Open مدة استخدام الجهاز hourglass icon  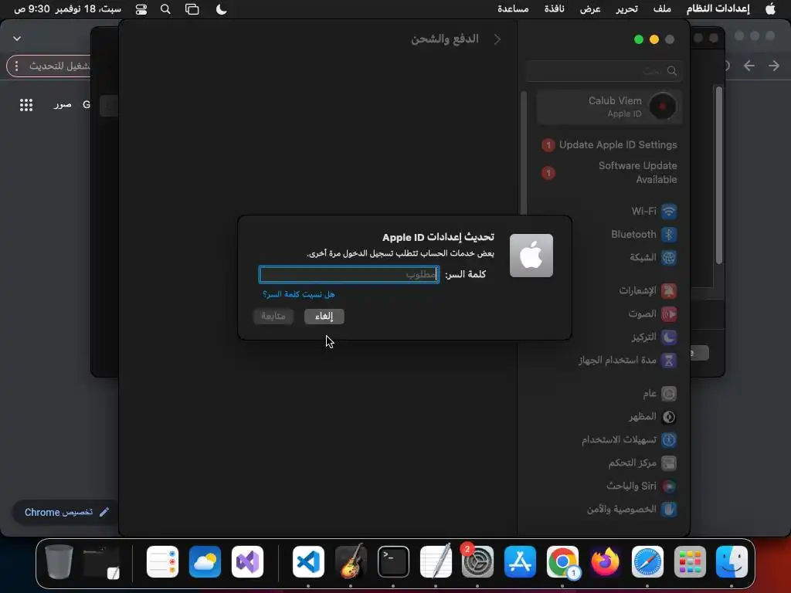coord(669,361)
